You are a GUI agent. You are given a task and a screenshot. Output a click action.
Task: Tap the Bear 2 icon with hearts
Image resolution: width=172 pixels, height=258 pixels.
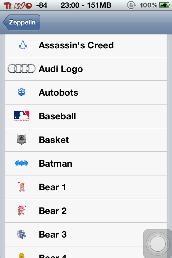pos(22,210)
